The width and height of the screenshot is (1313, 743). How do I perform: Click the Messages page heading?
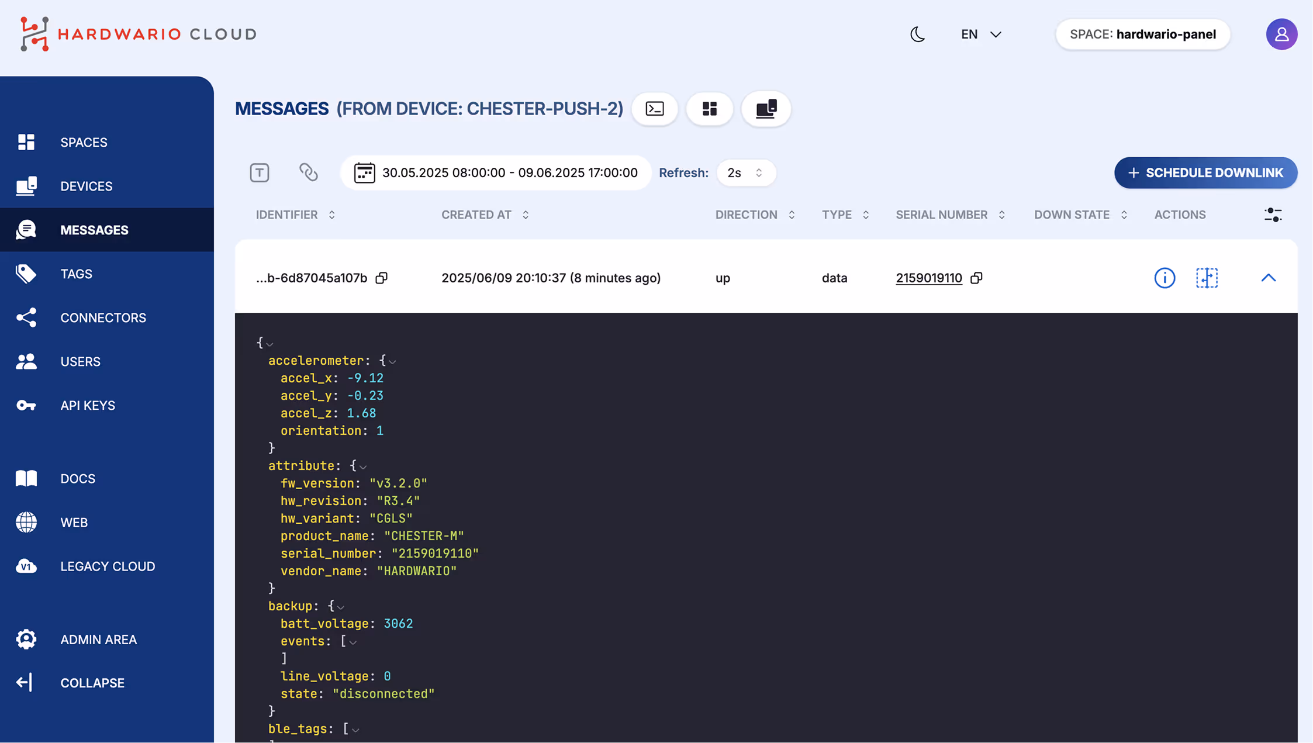click(x=282, y=109)
